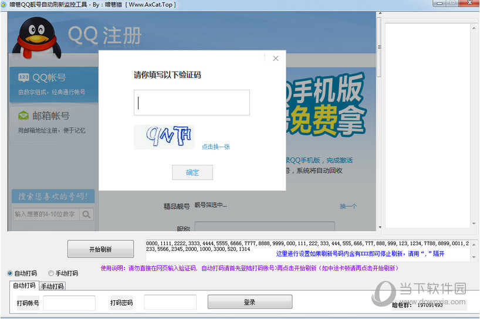This screenshot has width=480, height=319.
Task: Click the QQ帐号 123 chat bubble icon
Action: click(23, 77)
